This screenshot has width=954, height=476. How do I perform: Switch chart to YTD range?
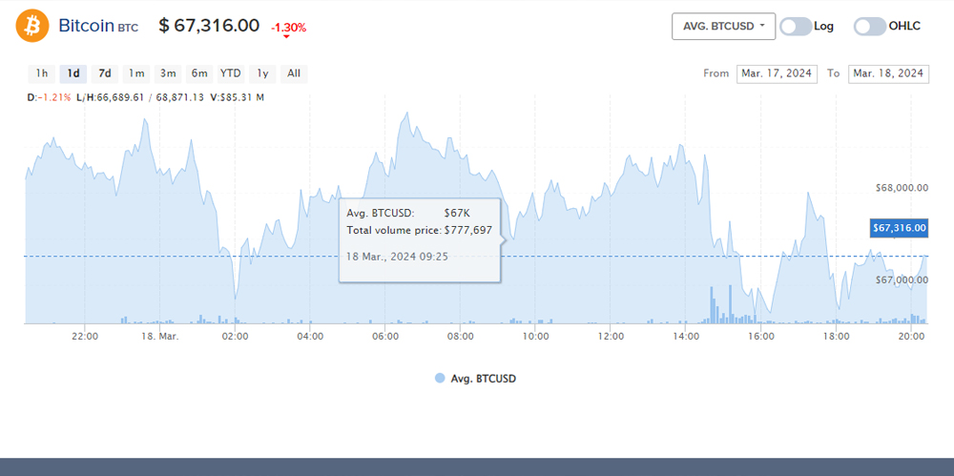pos(231,73)
